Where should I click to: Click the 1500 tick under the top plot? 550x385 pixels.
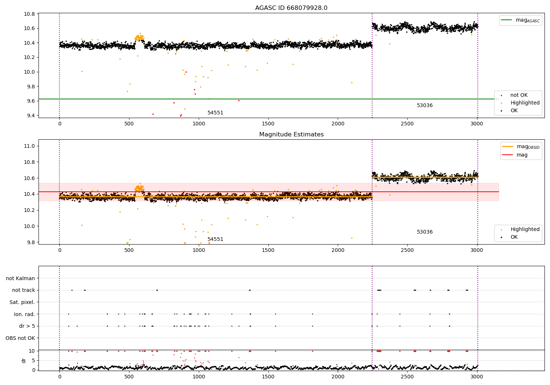[268, 124]
